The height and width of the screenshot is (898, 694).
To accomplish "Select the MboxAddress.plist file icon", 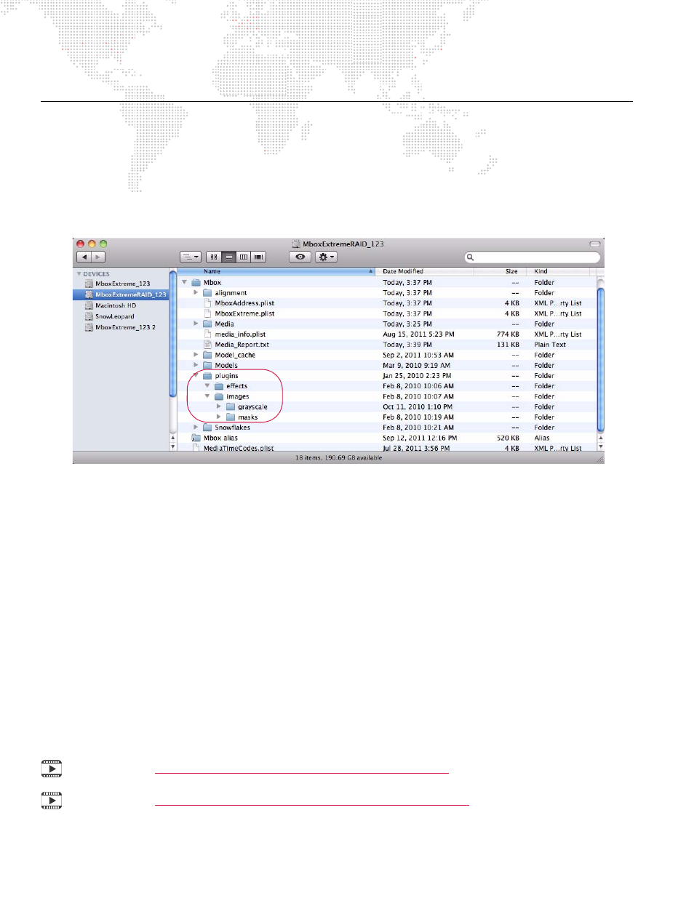I will point(207,303).
